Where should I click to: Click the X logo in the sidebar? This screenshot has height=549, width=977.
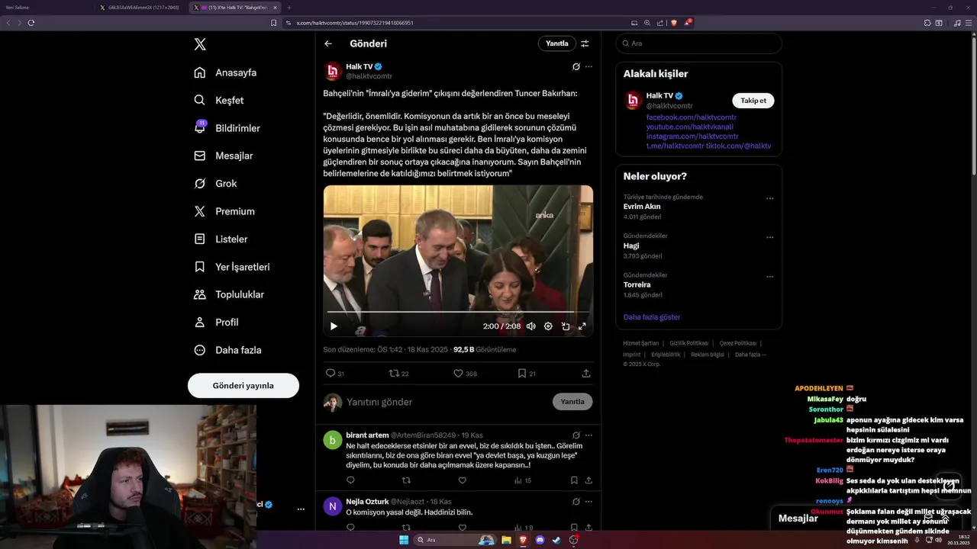point(200,44)
